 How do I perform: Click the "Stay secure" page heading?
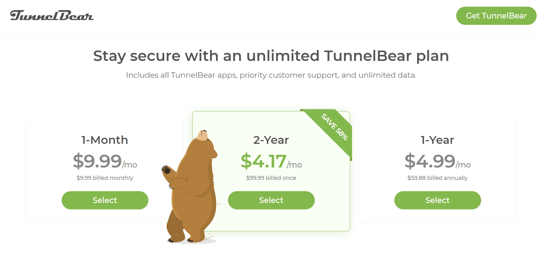click(x=271, y=56)
